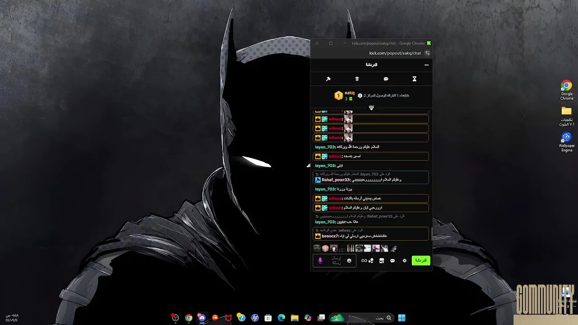
Task: Click username besocx7 in chat
Action: click(330, 236)
